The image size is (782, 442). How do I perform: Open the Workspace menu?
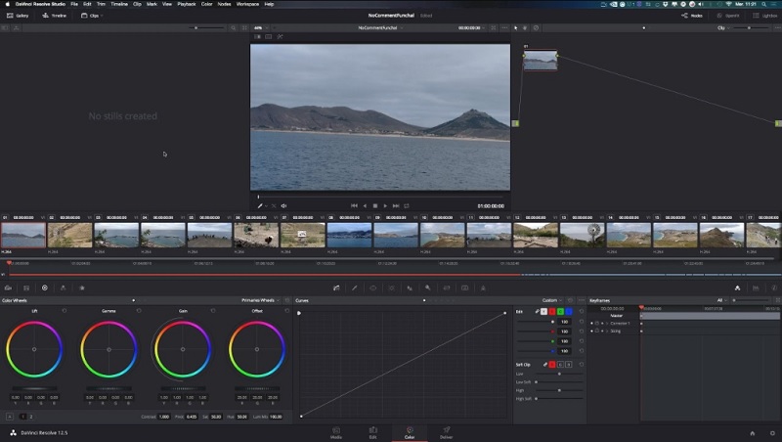[x=247, y=4]
